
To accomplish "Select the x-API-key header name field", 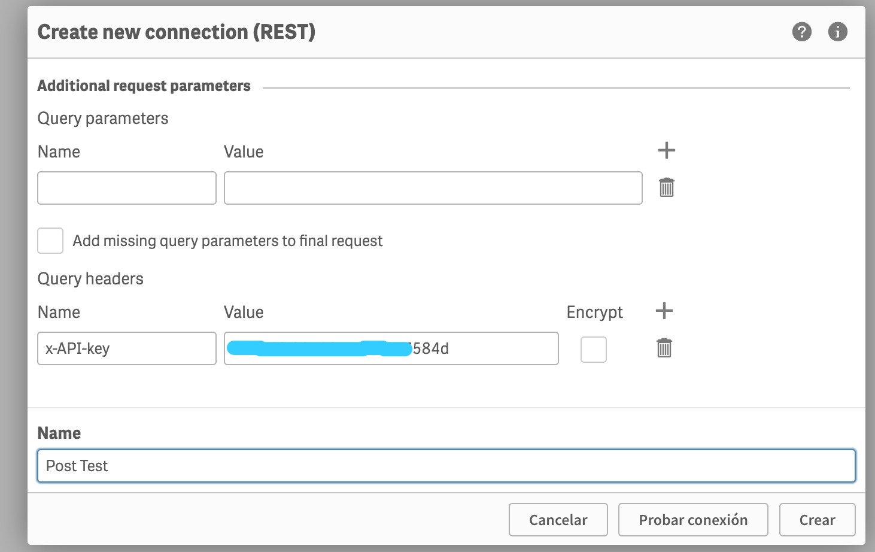I will [x=127, y=348].
